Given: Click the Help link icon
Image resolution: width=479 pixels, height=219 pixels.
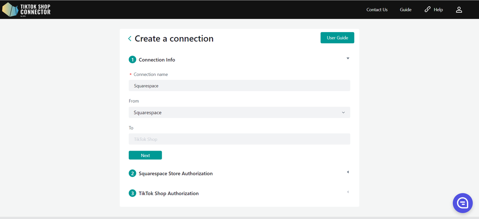Looking at the screenshot, I should 427,9.
